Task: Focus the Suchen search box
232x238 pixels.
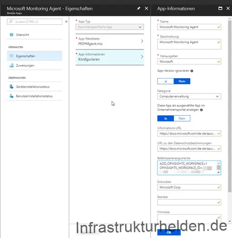Action: pyautogui.click(x=34, y=22)
